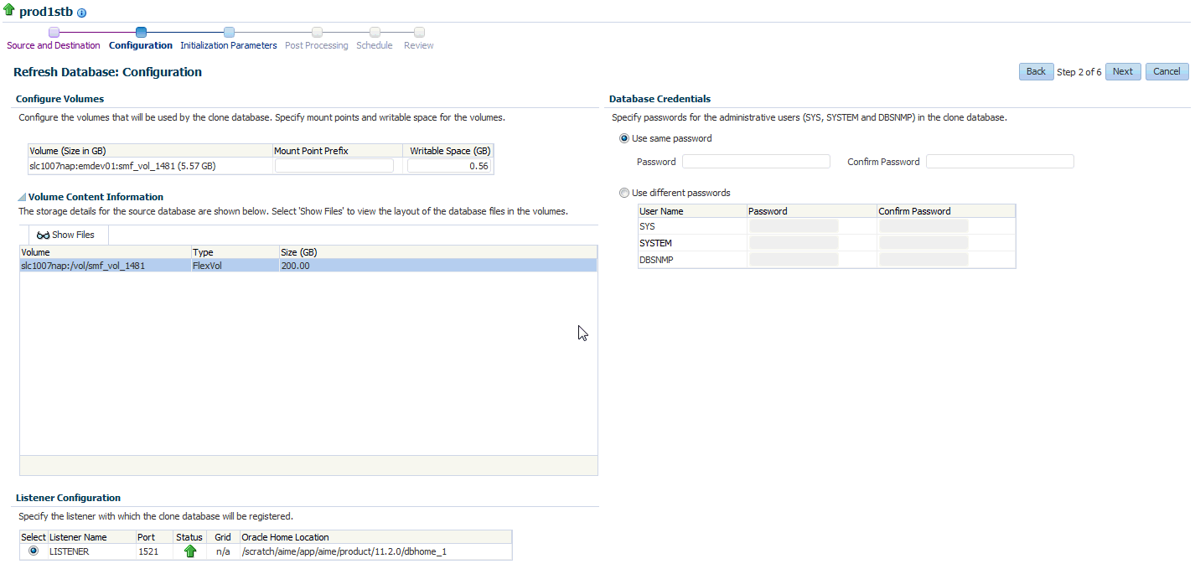Select the LISTENER radio button

[x=34, y=551]
